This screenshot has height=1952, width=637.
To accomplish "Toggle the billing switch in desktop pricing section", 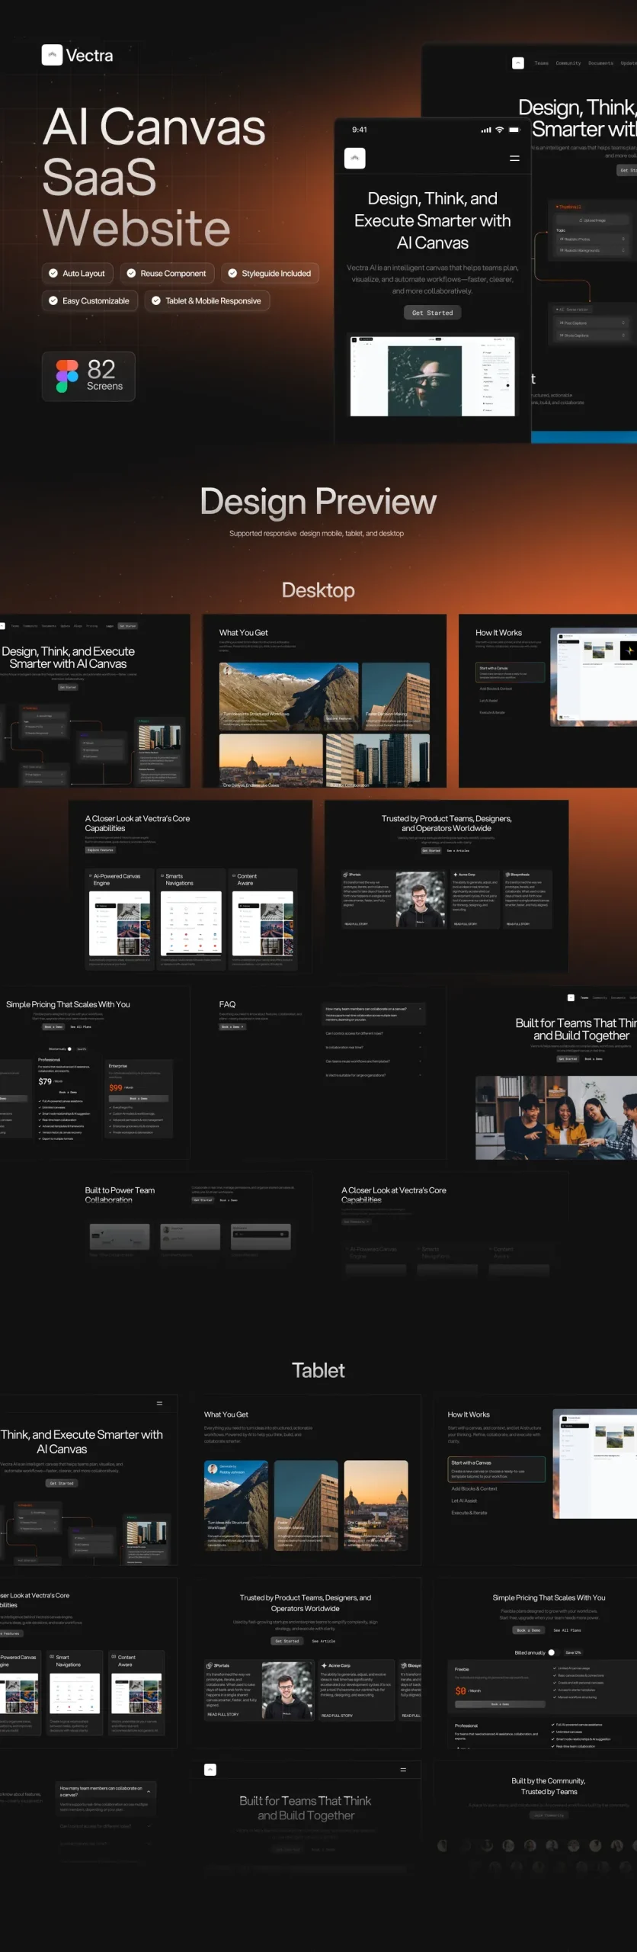I will 69,1048.
